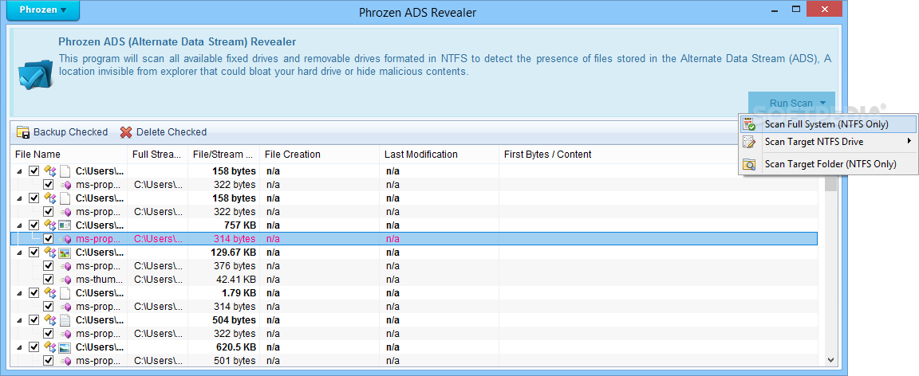This screenshot has width=919, height=376.
Task: Expand the Scan Target NTFS Drive submenu arrow
Action: 909,141
